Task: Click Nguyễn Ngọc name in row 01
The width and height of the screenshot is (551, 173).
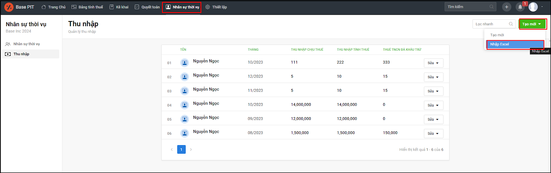Action: [206, 61]
